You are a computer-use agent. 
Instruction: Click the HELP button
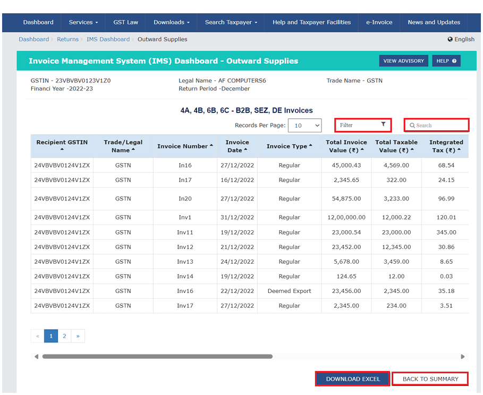(446, 61)
